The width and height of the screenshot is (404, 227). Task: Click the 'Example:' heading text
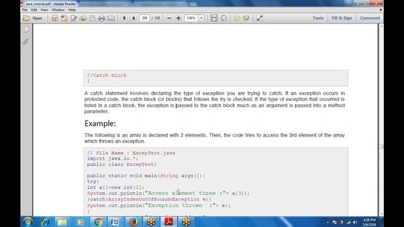coord(100,124)
